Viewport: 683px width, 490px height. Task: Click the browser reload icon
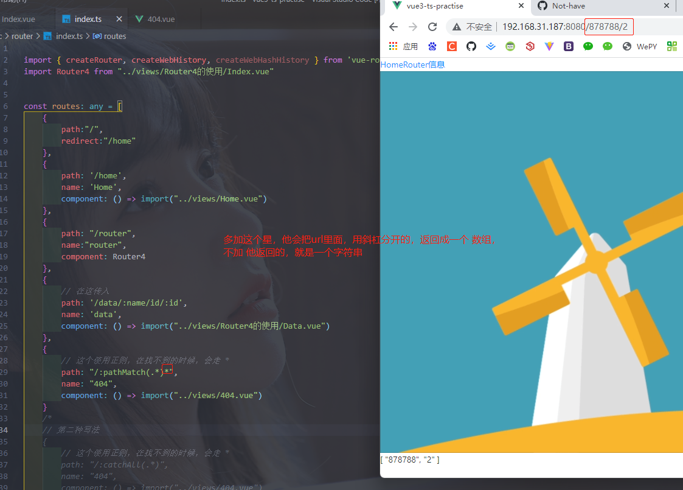click(432, 27)
